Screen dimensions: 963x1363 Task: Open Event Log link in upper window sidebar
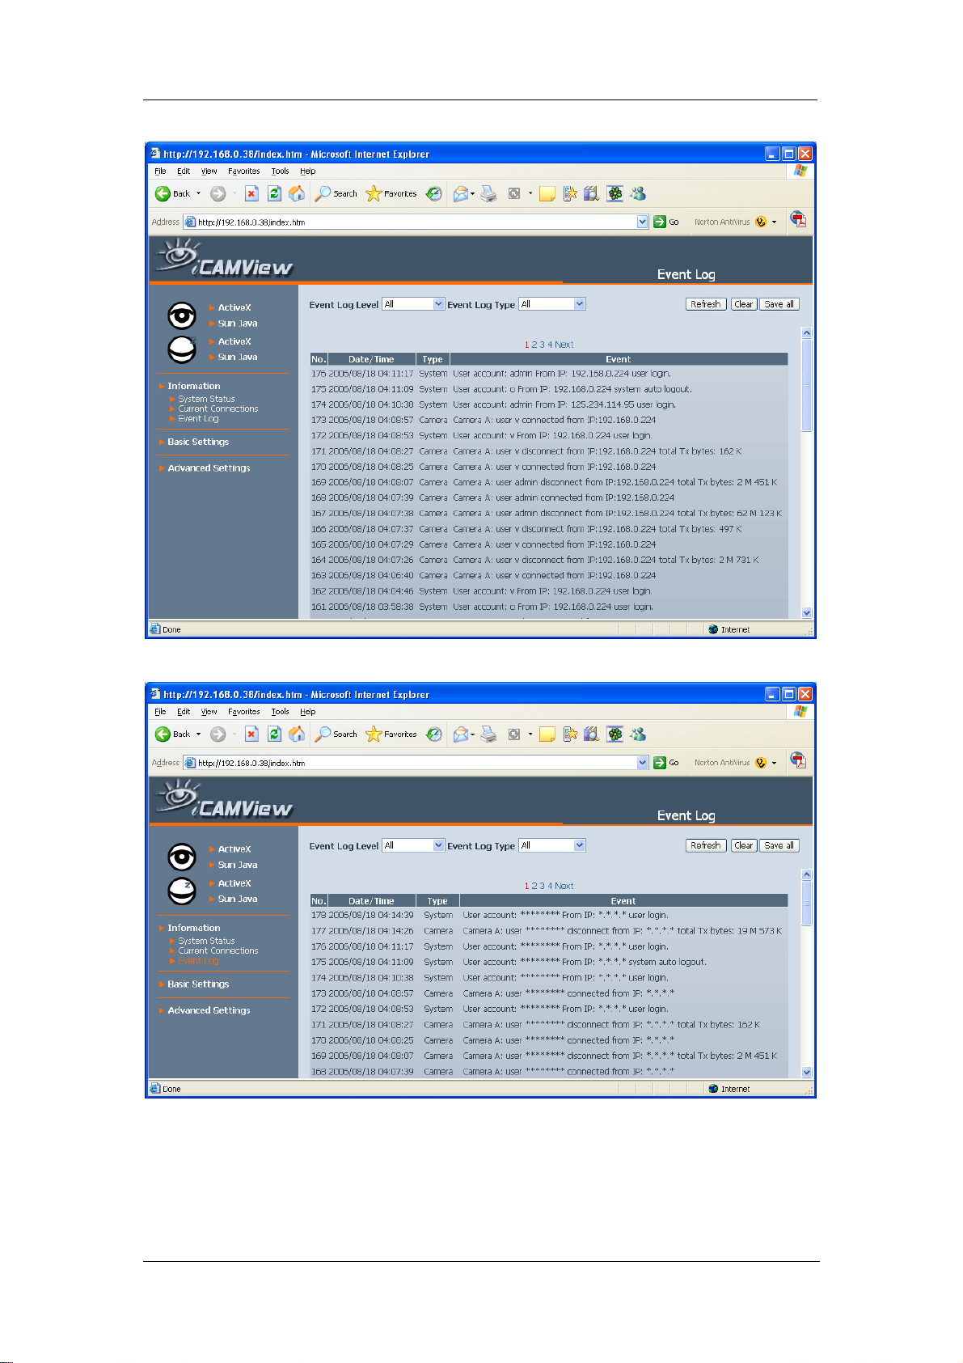[x=198, y=418]
